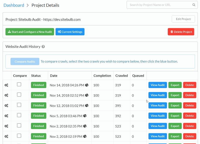Click the Project Details breadcrumb text

[x=45, y=5]
